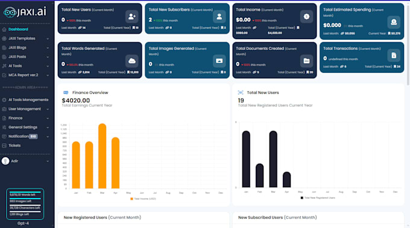
Task: Open MCA Report ver.2 menu
Action: pos(23,75)
